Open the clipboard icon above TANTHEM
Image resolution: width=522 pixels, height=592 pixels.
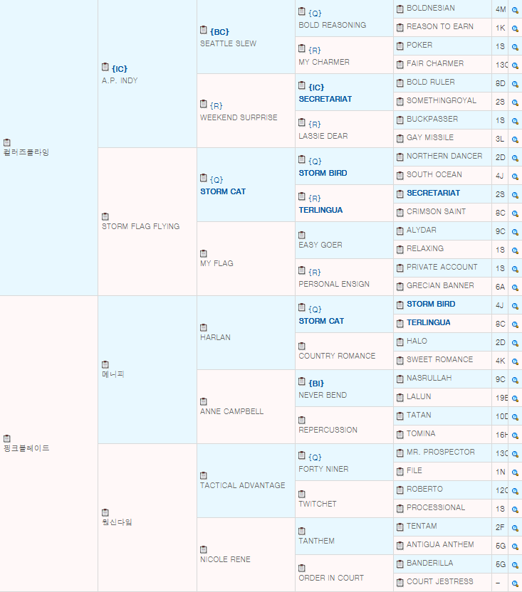click(x=302, y=531)
